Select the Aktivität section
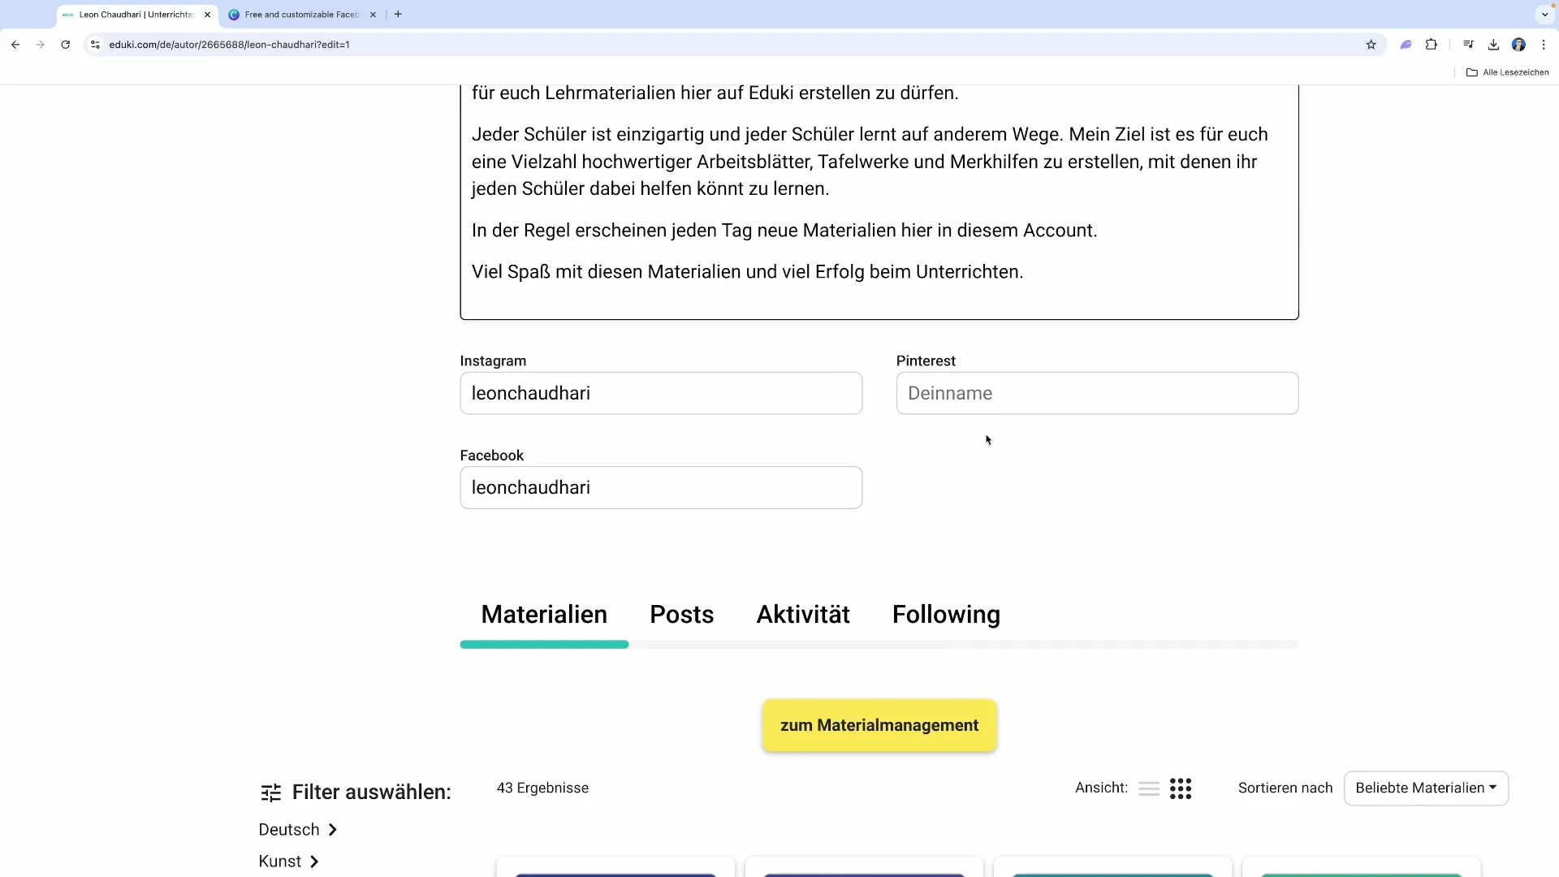Screen dimensions: 1559x877 coord(802,615)
